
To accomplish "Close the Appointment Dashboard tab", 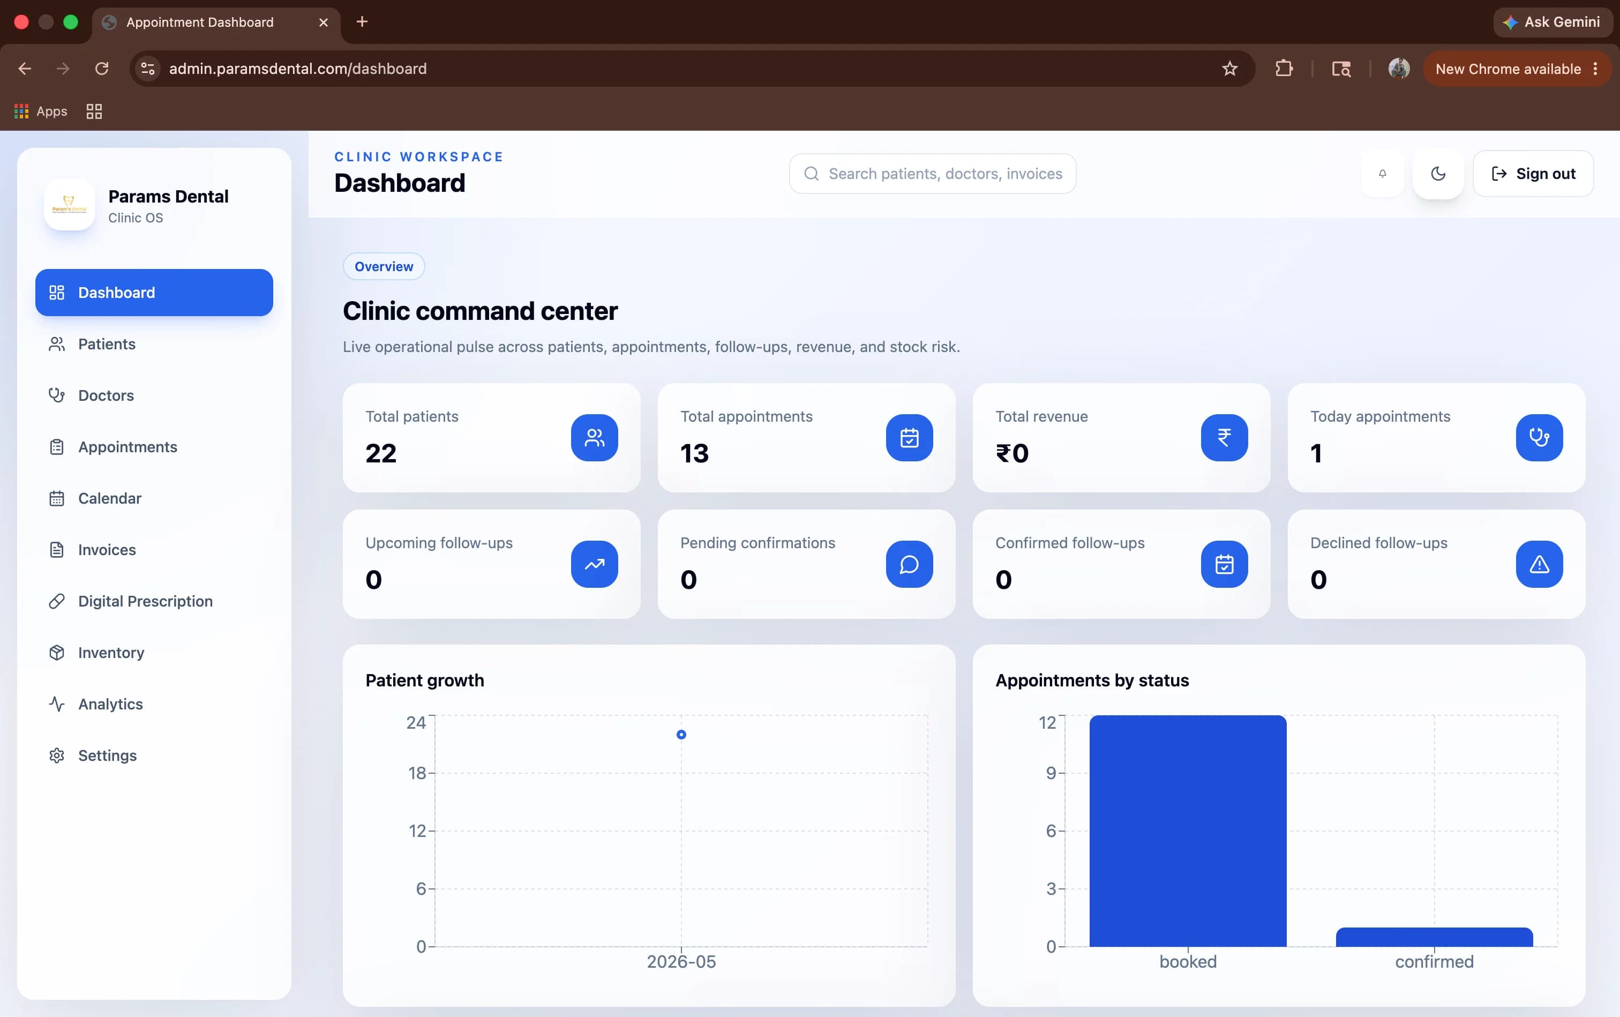I will (x=324, y=22).
